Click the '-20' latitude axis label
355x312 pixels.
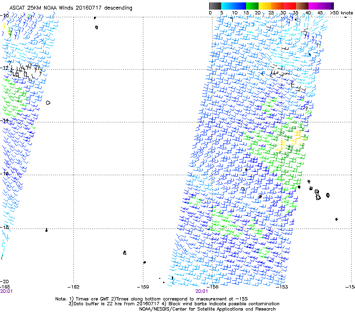(x=4, y=281)
